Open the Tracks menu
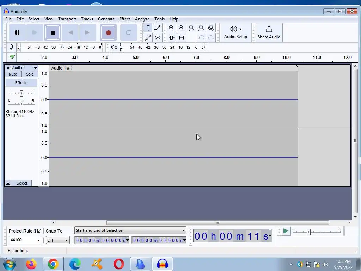Screen dimensions: 361x271 point(87,19)
